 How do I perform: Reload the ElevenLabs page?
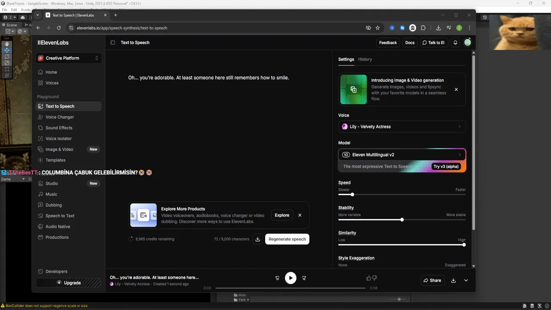59,28
